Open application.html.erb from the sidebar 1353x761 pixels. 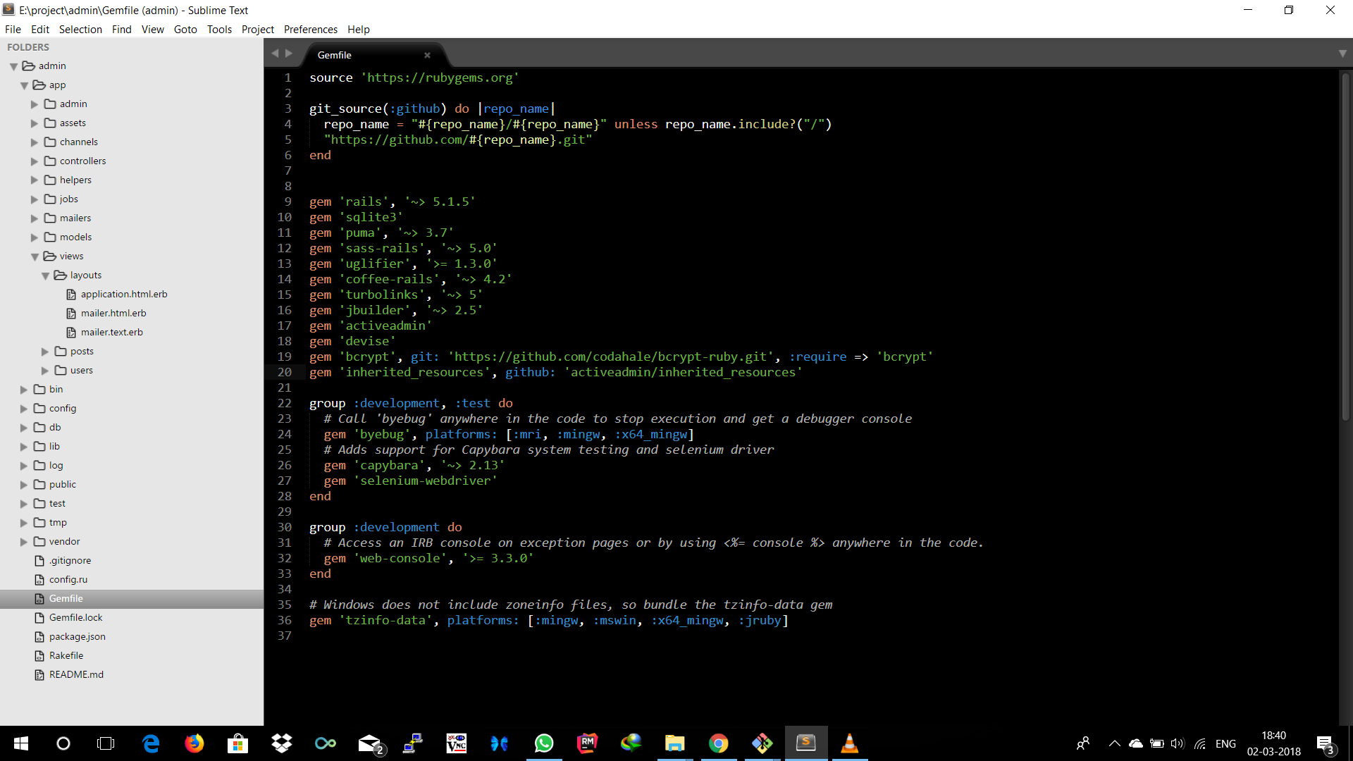coord(123,294)
